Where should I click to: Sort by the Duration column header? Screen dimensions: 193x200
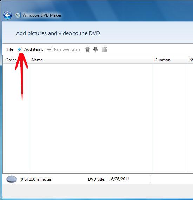[x=169, y=60]
